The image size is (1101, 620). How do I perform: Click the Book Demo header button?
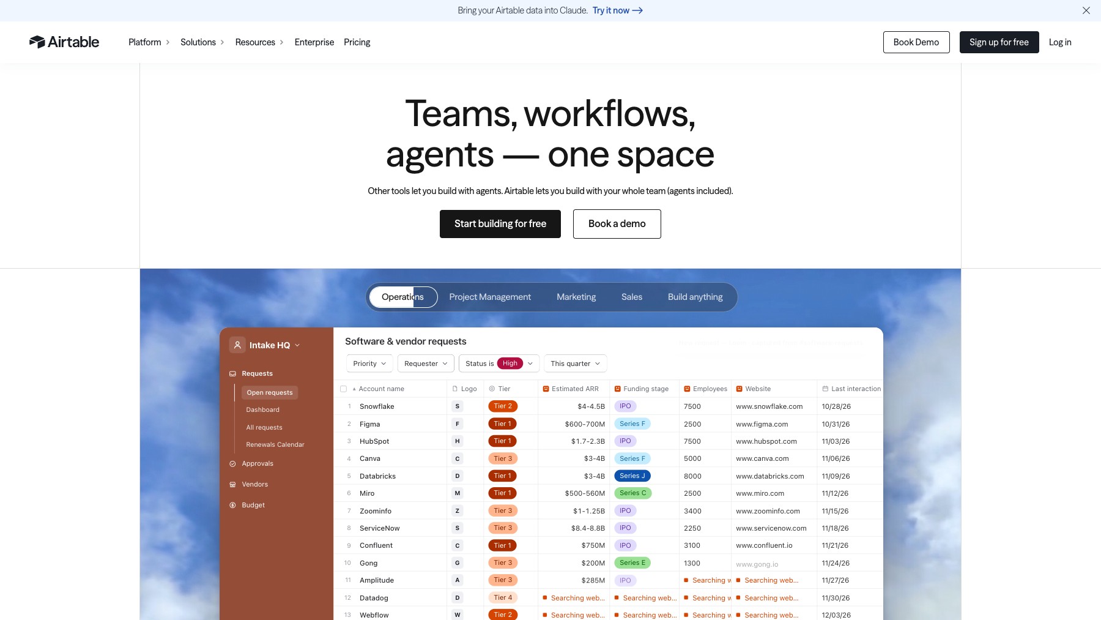click(916, 42)
